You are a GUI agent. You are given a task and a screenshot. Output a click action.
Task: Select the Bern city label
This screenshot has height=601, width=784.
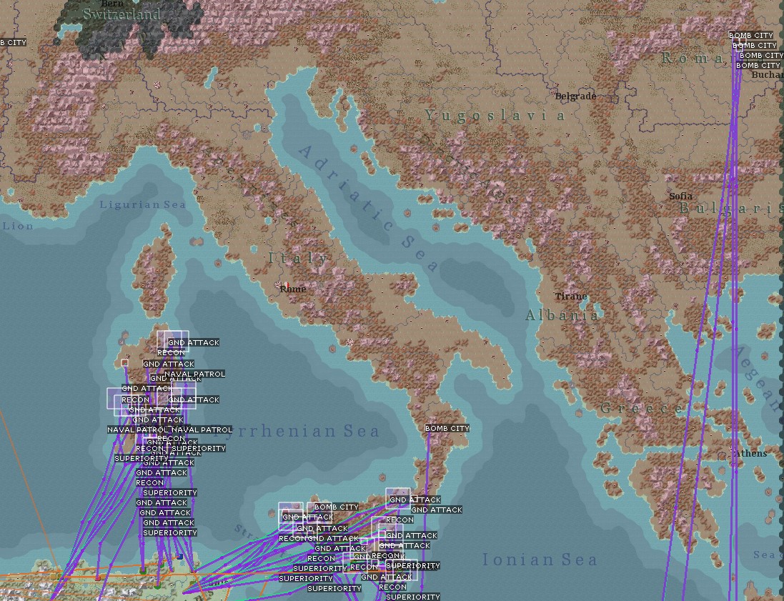(112, 3)
